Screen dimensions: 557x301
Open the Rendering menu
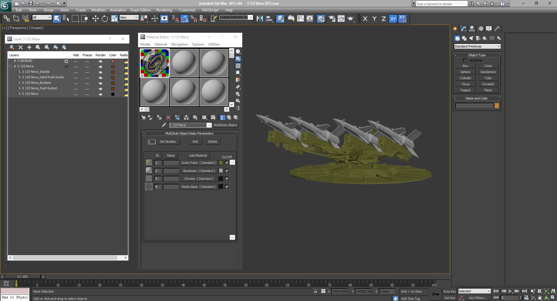coord(164,10)
